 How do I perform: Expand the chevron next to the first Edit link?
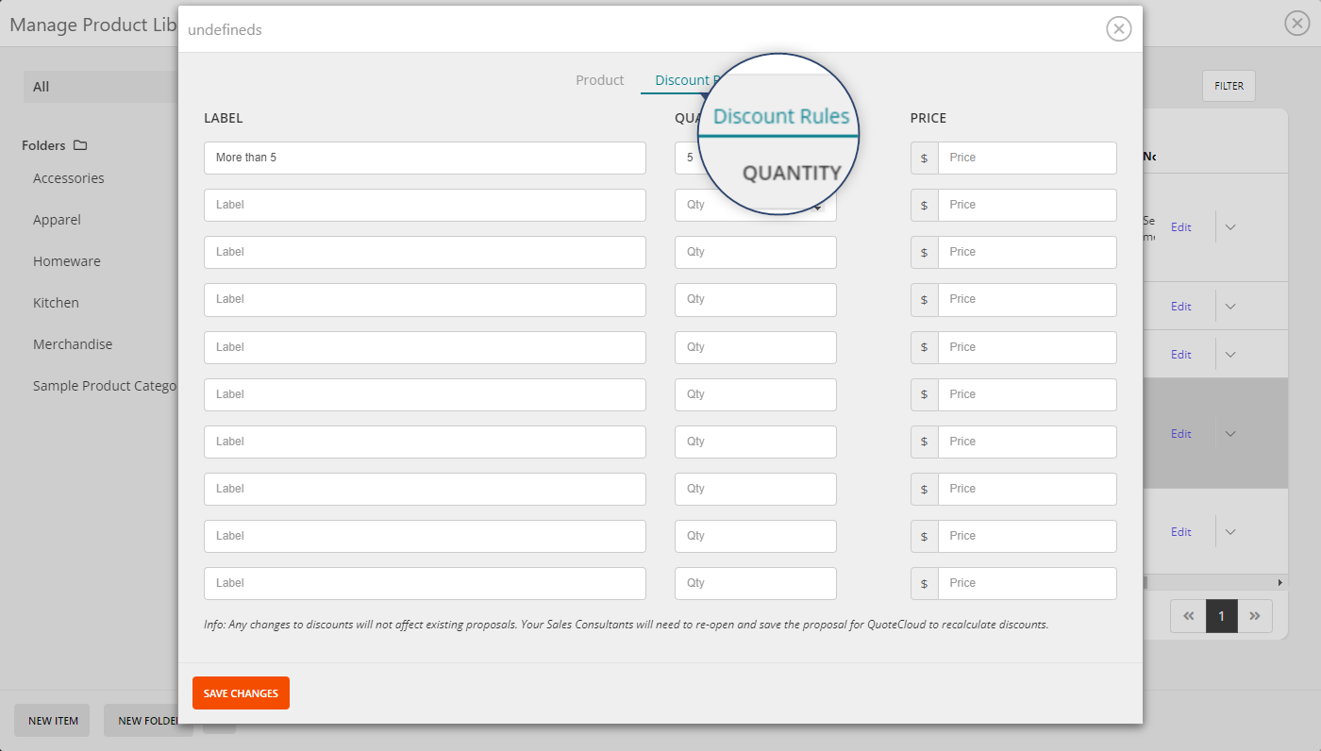click(x=1229, y=226)
